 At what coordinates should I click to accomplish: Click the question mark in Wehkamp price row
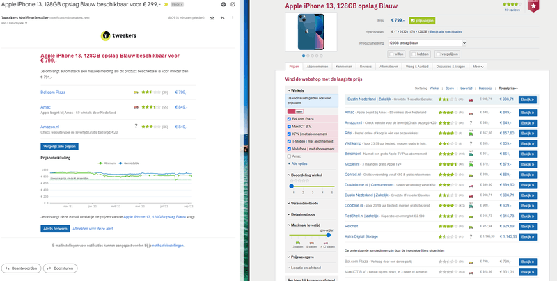coord(471,144)
